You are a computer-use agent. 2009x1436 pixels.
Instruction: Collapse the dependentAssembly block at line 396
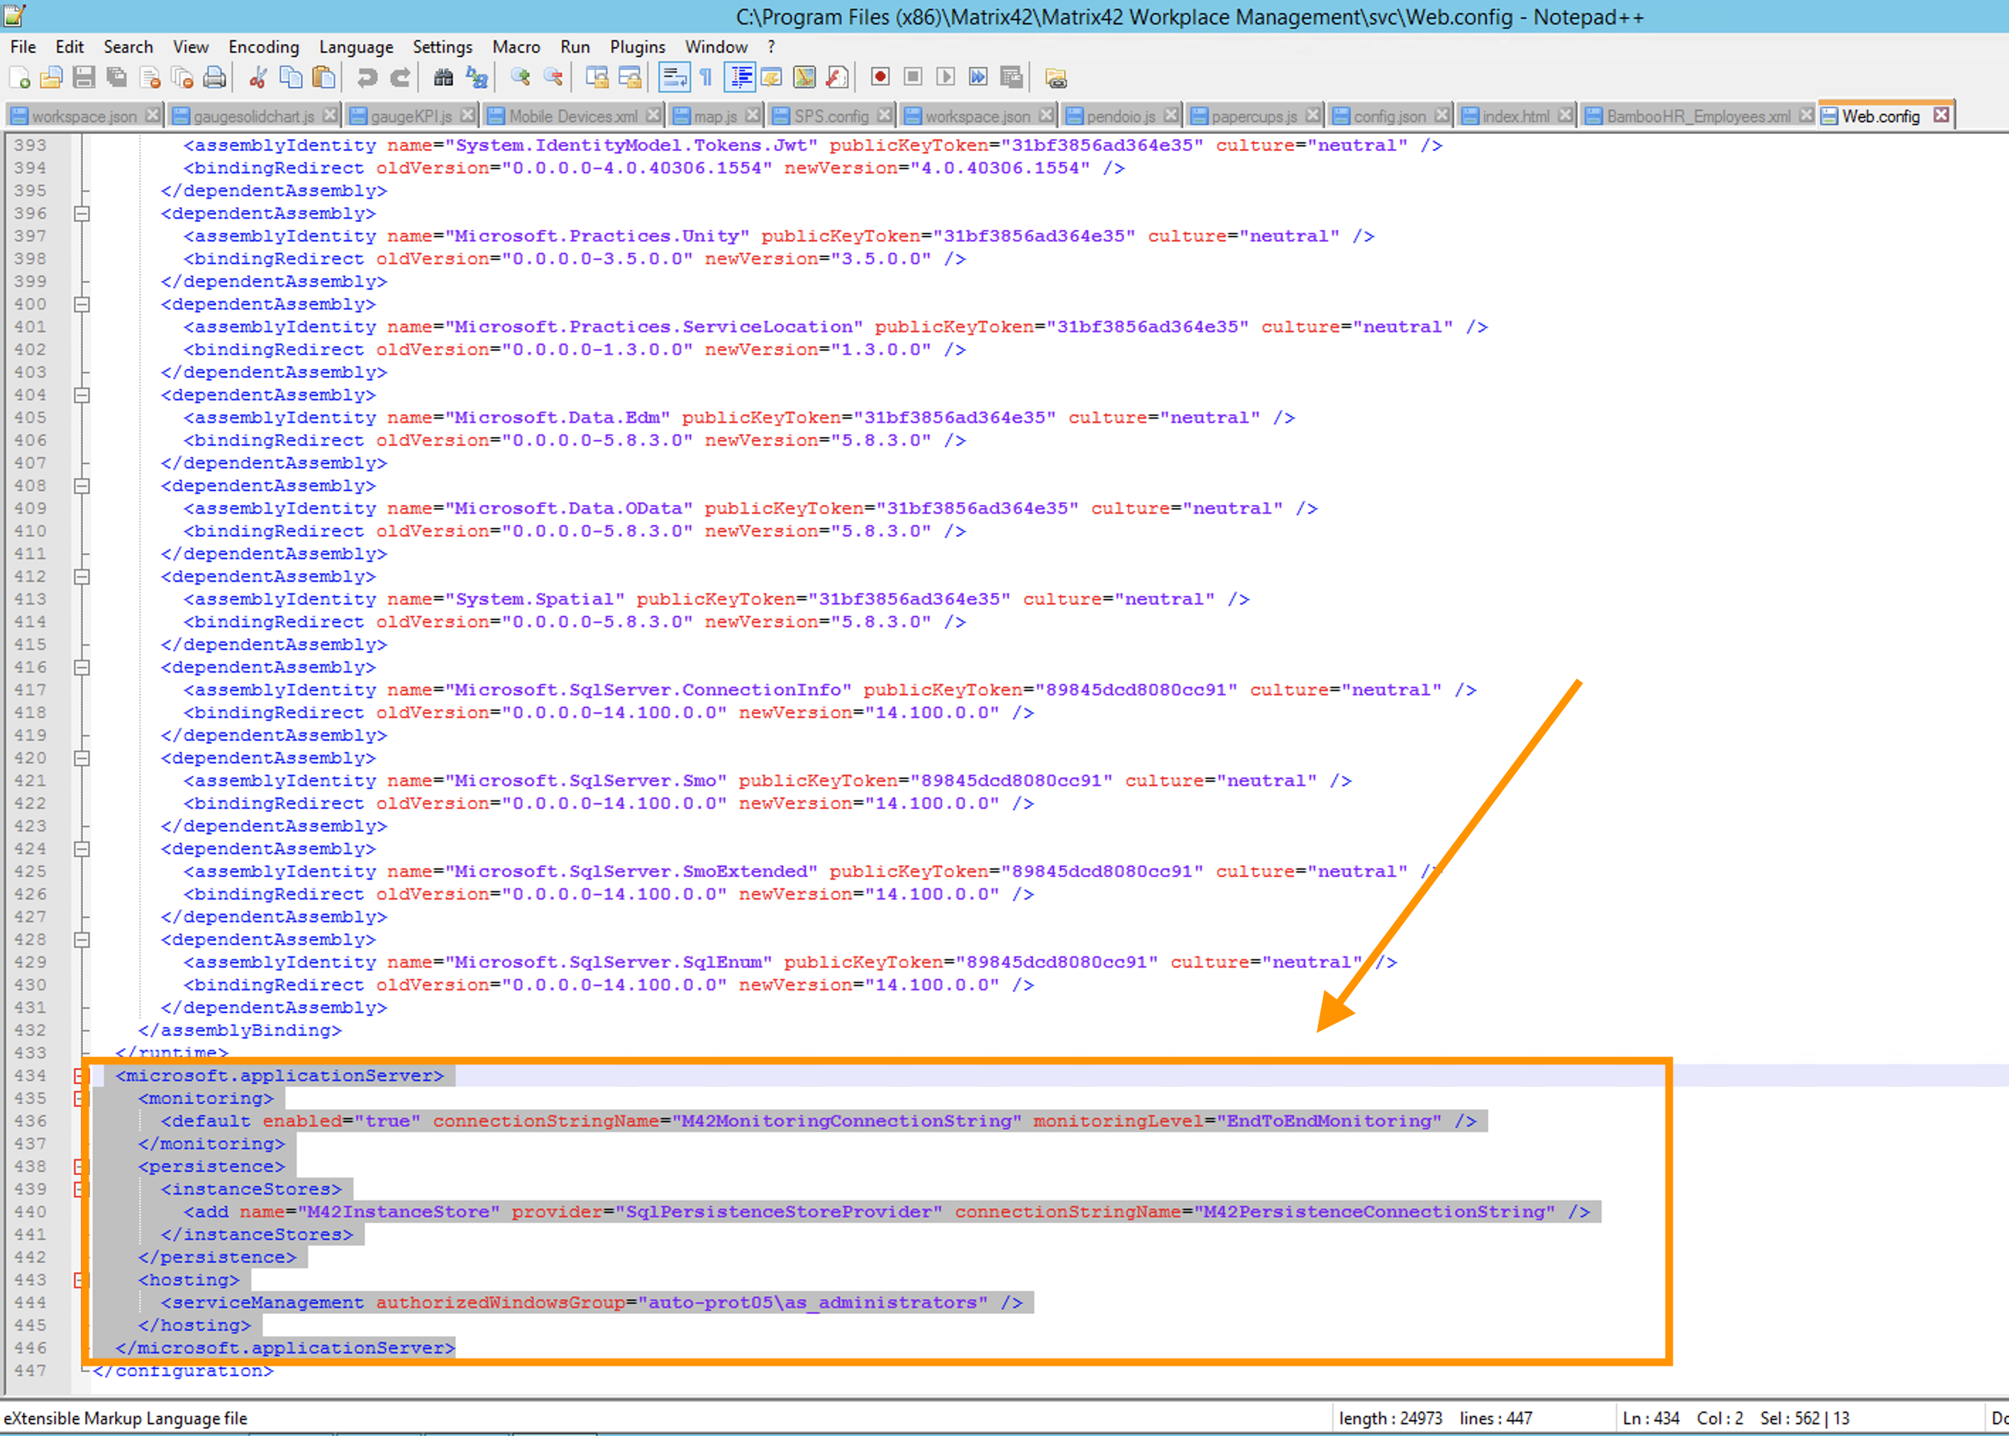[x=82, y=213]
